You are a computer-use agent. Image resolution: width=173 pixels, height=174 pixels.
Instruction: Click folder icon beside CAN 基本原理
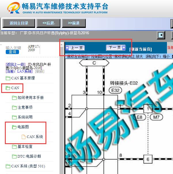(x=8, y=78)
